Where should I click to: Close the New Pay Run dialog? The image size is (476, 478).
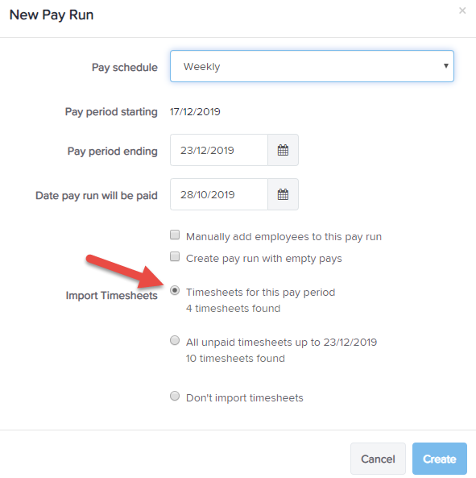coord(462,10)
